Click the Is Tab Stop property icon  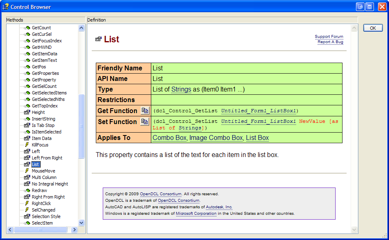pos(27,125)
